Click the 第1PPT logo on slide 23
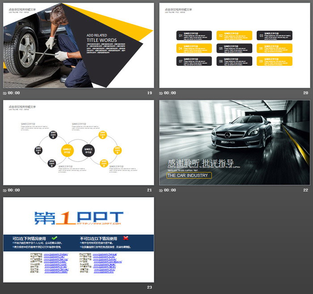 78,217
